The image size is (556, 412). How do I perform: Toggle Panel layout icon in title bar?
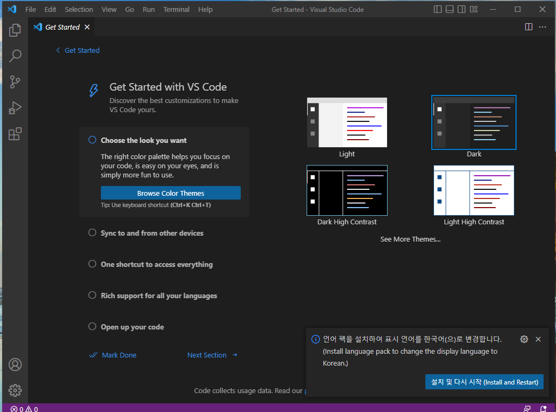tap(449, 10)
